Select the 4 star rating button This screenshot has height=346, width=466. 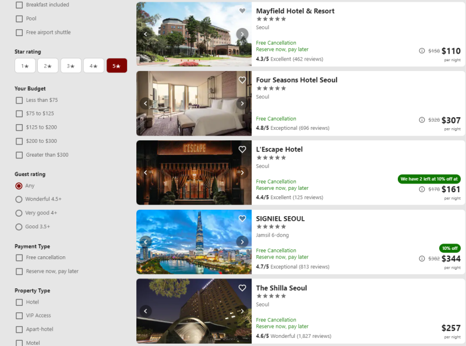pyautogui.click(x=94, y=66)
